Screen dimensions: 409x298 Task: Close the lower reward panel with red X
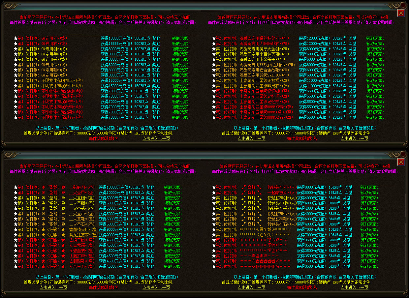coord(401,162)
